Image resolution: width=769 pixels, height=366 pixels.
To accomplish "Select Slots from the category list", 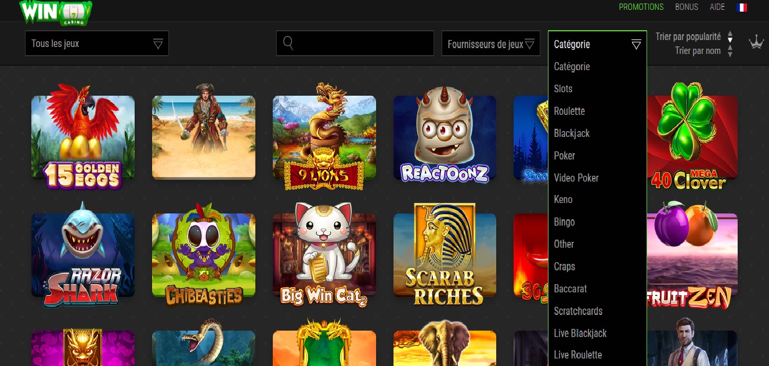I will pyautogui.click(x=563, y=89).
